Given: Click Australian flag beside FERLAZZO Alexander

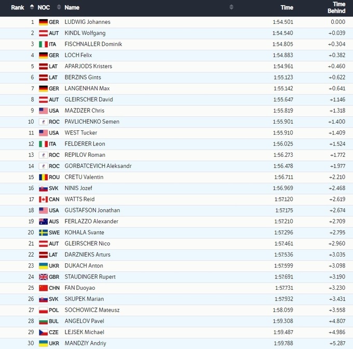Looking at the screenshot, I should [x=43, y=221].
